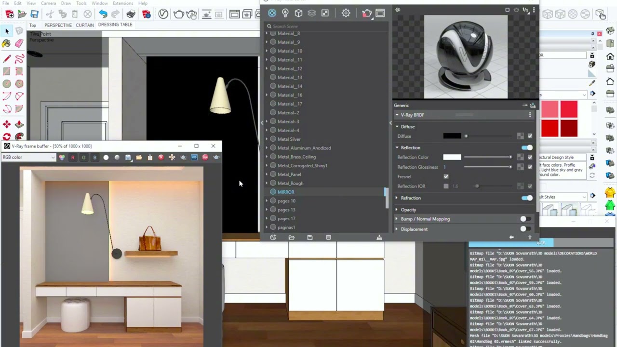
Task: Click the RGB channels icon in frame buffer
Action: (x=62, y=157)
